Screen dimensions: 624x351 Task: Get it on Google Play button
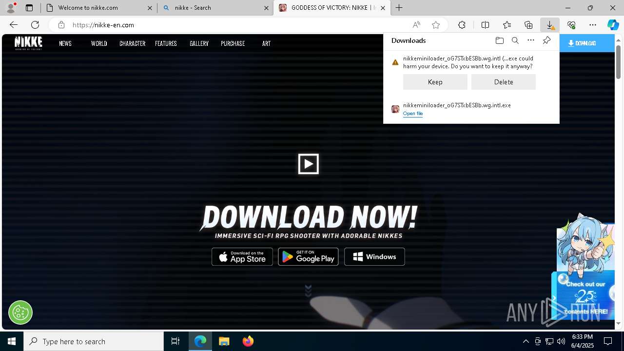pos(309,257)
